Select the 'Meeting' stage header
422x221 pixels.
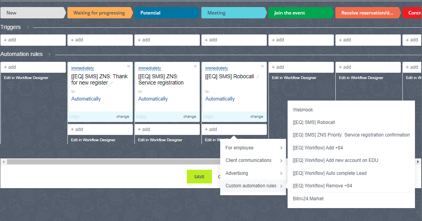(233, 13)
